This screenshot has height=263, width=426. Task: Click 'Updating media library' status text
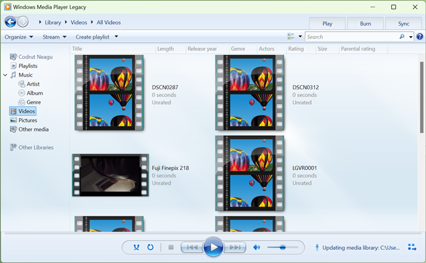coord(361,247)
